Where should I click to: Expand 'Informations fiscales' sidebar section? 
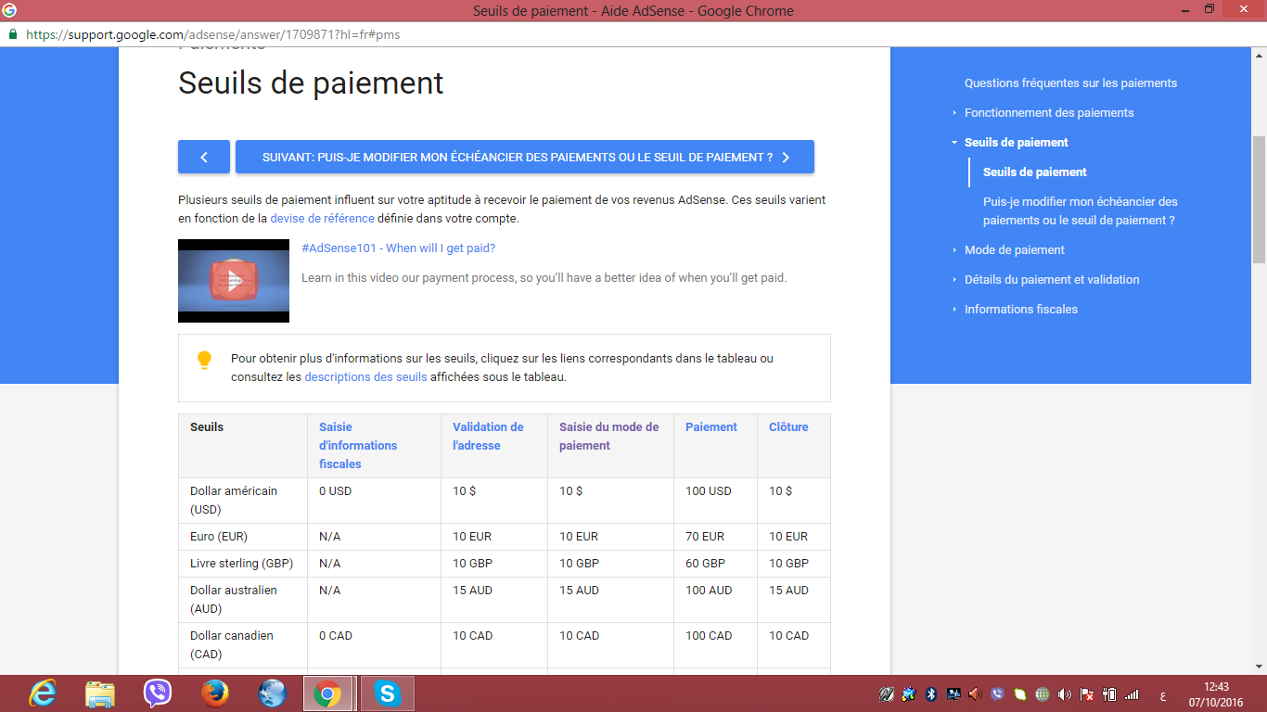tap(1021, 309)
